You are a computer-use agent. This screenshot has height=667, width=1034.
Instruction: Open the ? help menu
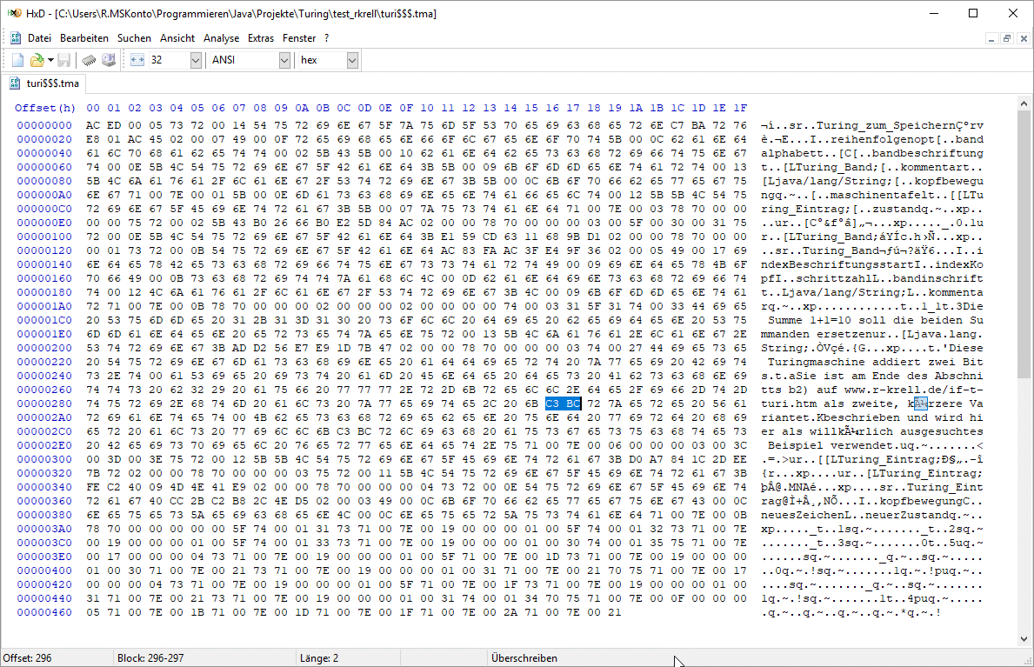326,38
